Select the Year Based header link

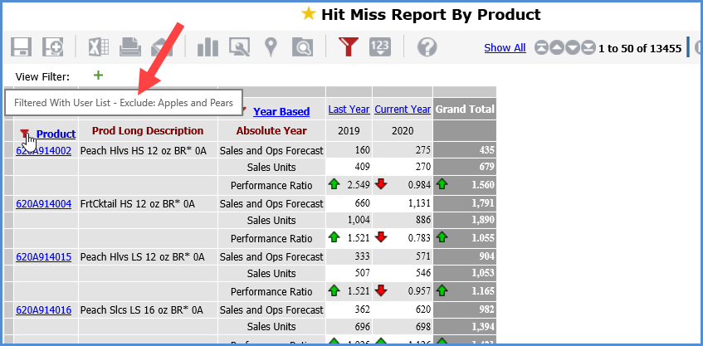point(281,111)
